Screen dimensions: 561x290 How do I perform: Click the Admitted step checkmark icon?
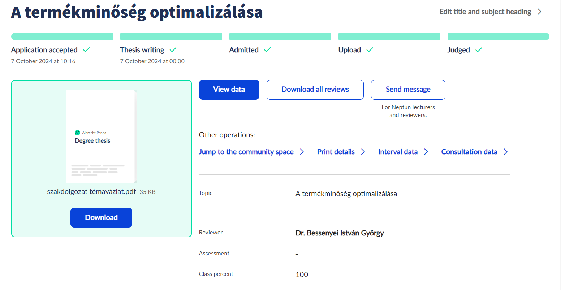[267, 50]
